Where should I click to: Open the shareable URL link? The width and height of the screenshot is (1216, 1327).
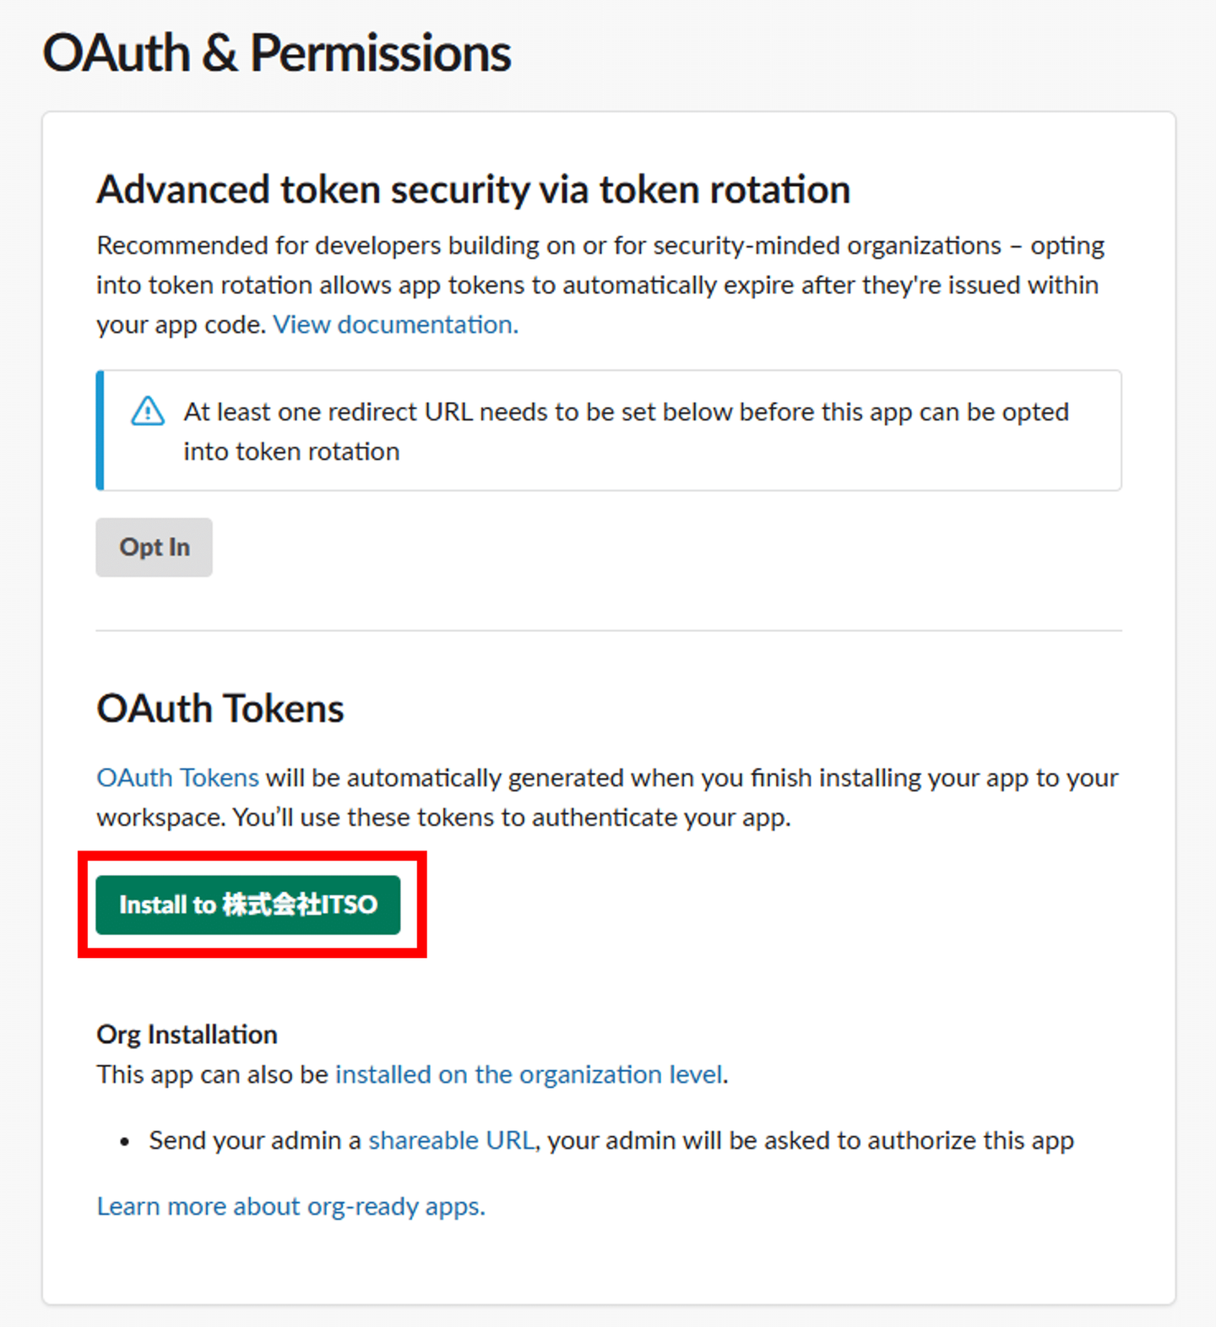pyautogui.click(x=452, y=1140)
